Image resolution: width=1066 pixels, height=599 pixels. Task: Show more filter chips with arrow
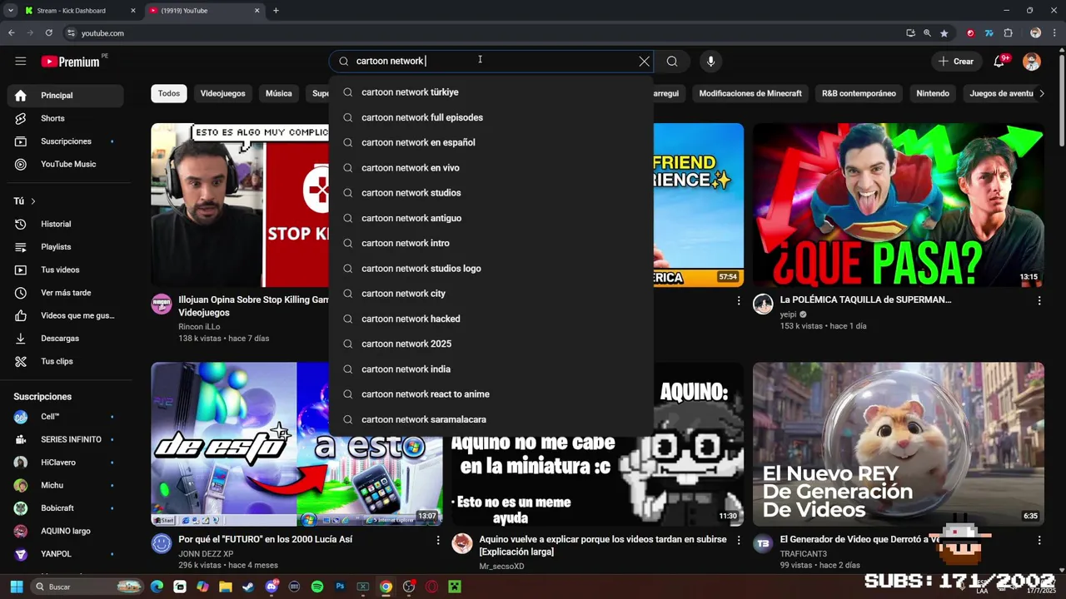point(1041,93)
